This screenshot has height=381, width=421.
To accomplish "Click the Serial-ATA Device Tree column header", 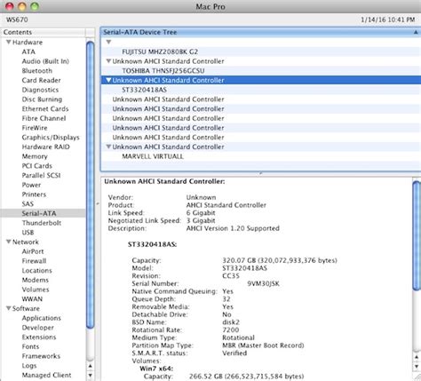I will click(x=260, y=32).
